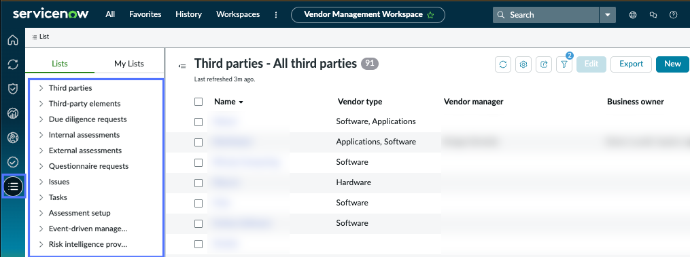This screenshot has height=257, width=690.
Task: Open the shield checkmark sidebar icon
Action: point(13,90)
